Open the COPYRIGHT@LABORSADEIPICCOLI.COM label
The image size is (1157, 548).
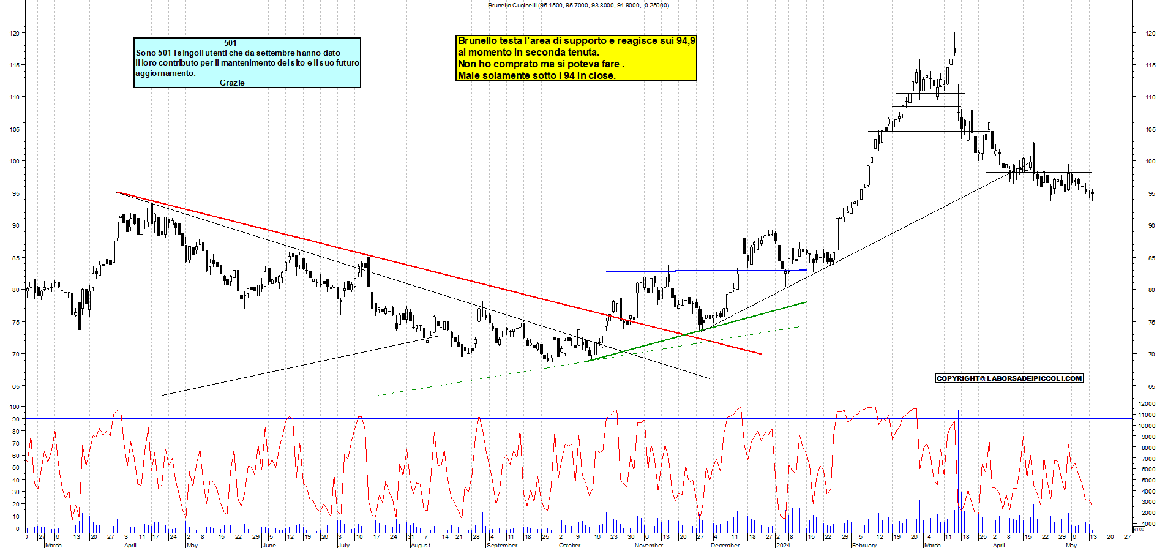click(1009, 378)
